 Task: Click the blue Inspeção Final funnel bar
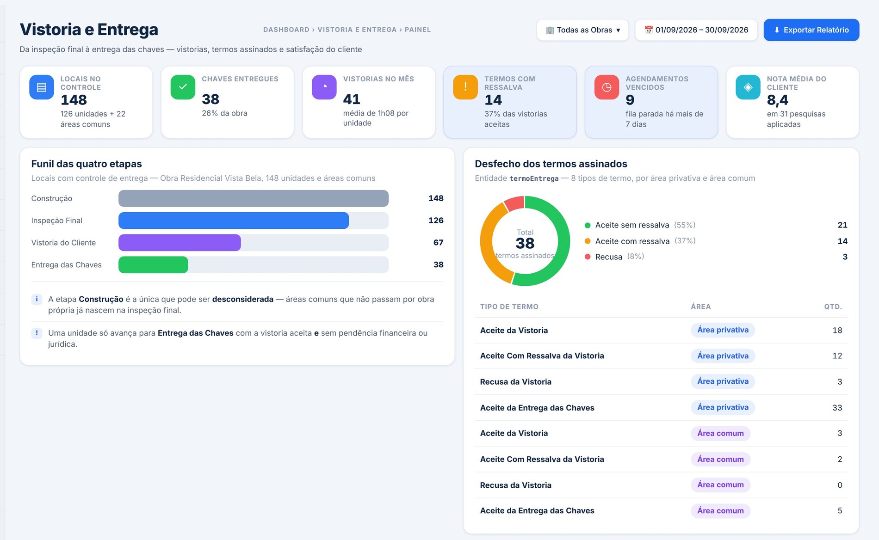pos(234,221)
